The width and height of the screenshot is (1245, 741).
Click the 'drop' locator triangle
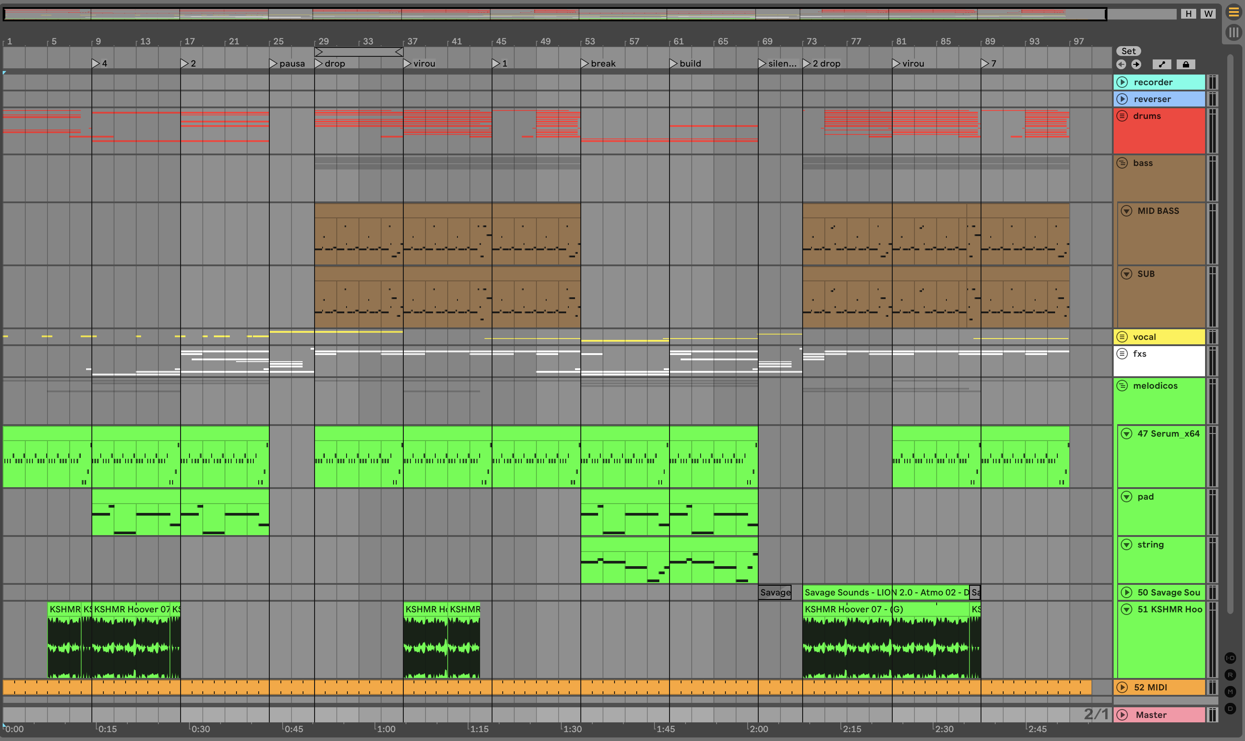[x=319, y=63]
